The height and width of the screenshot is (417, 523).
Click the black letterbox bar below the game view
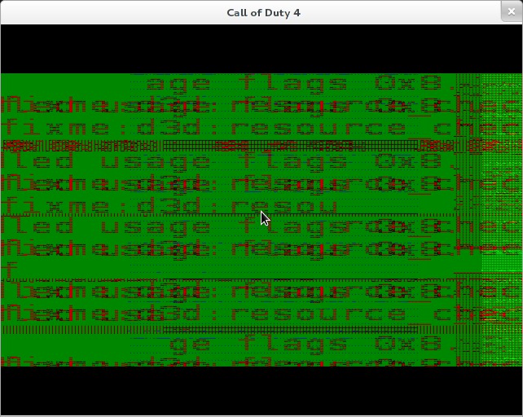[261, 391]
